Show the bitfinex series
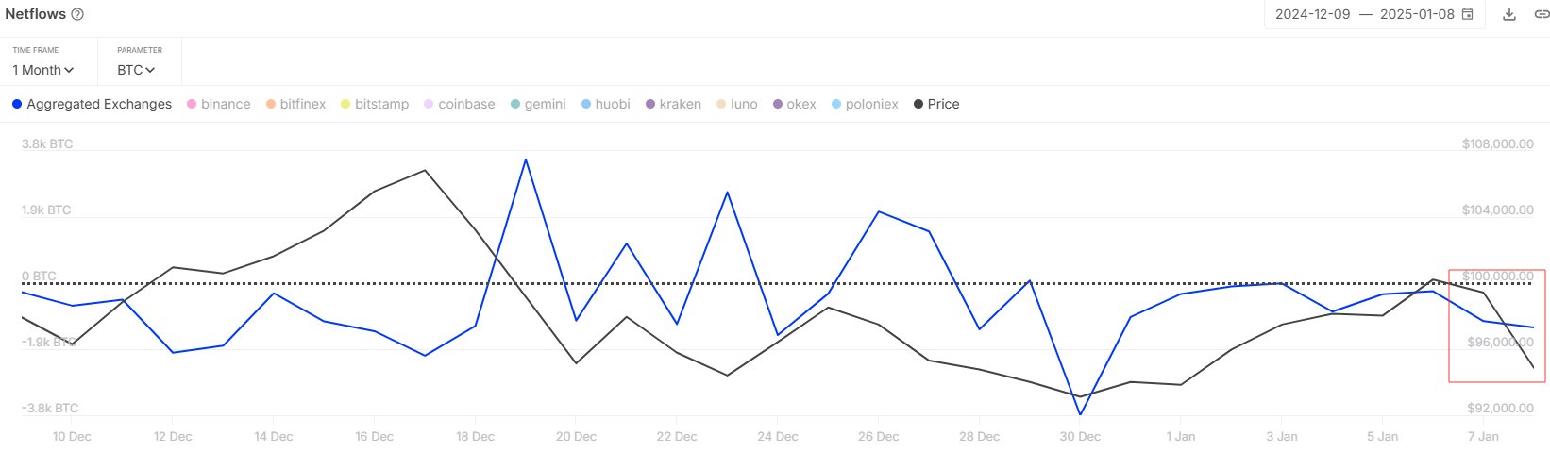 295,104
